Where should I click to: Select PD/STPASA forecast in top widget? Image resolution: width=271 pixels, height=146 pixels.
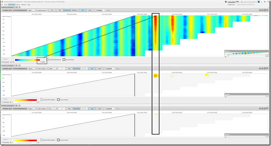click(67, 10)
